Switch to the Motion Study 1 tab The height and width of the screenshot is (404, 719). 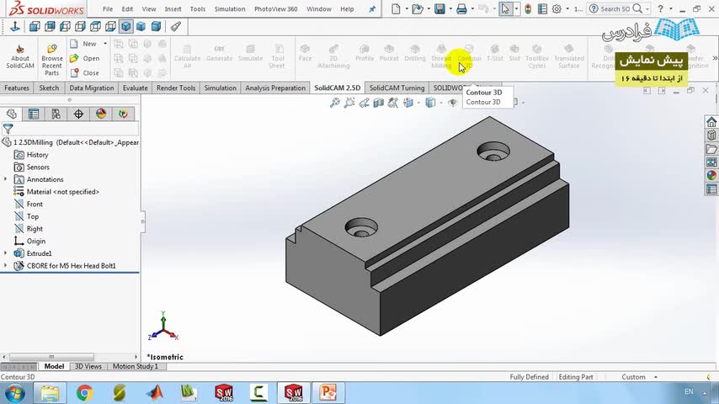(136, 366)
